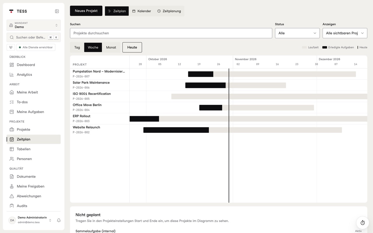Open the floating timer stopwatch button
373x233 pixels.
363,223
